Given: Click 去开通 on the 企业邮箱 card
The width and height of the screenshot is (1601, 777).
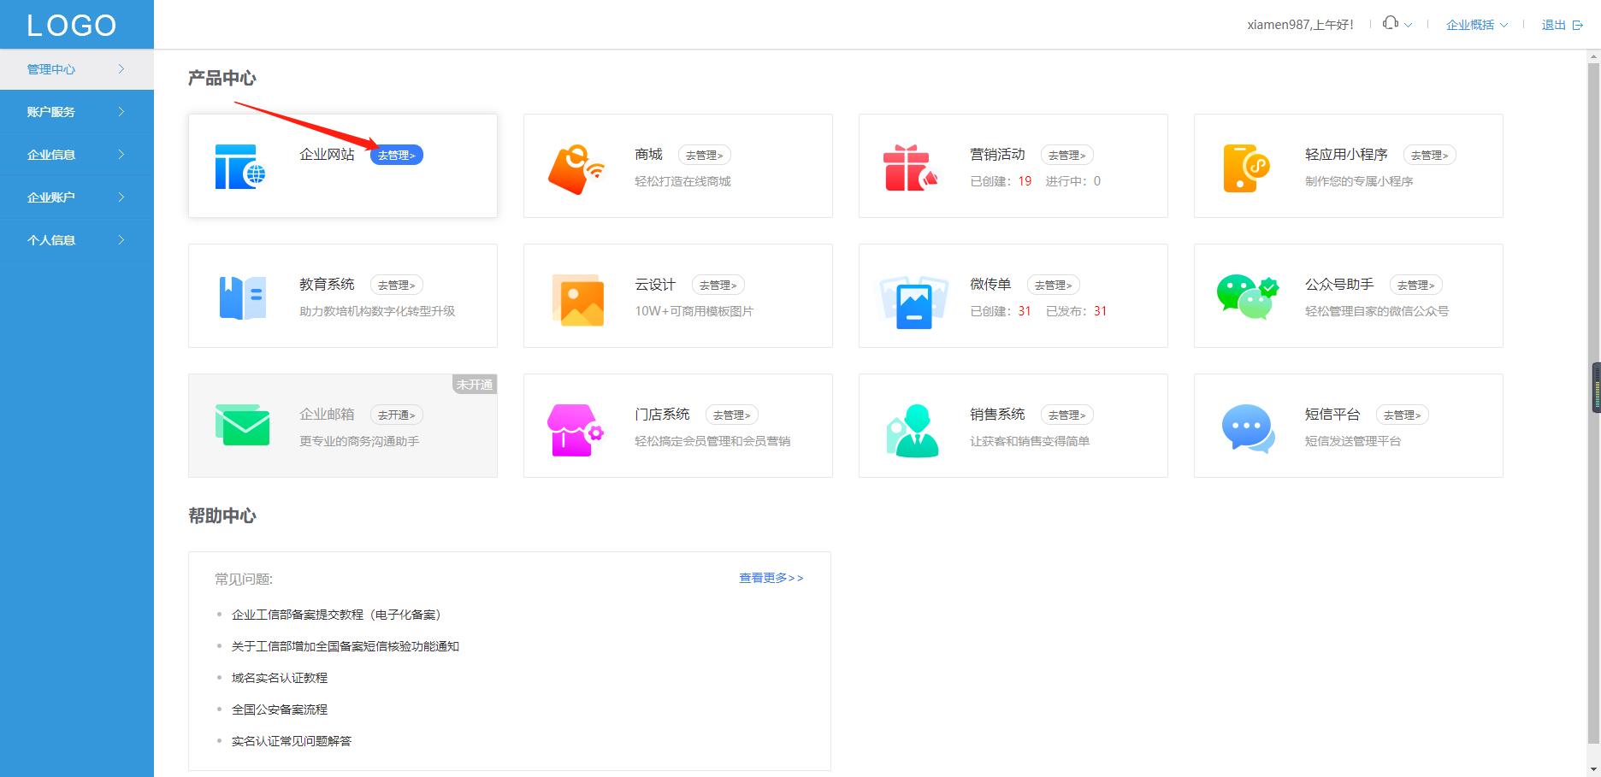Looking at the screenshot, I should [x=396, y=415].
